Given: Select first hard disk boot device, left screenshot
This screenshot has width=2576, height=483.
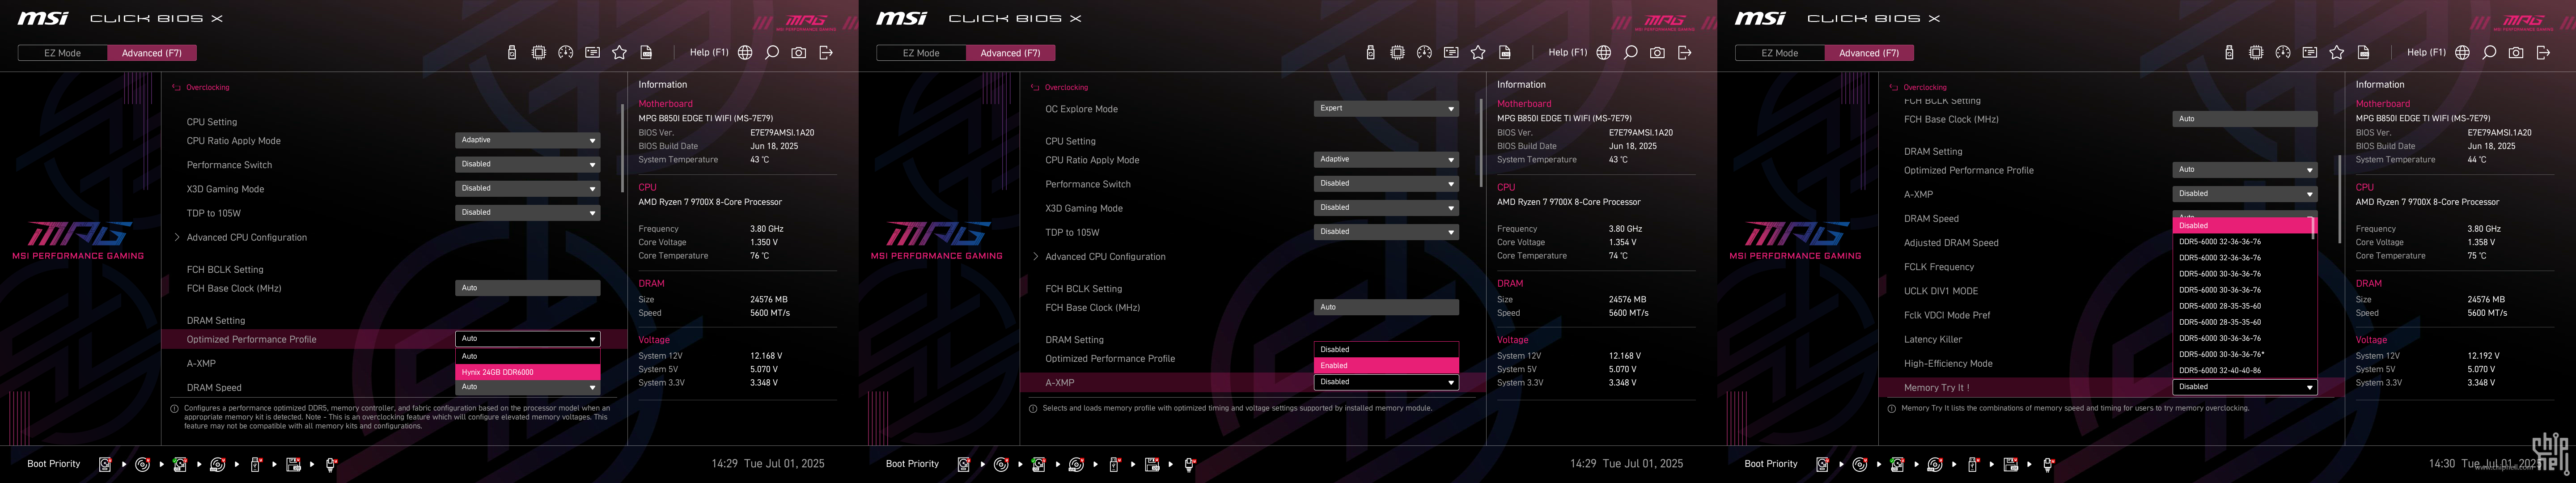Looking at the screenshot, I should pos(105,464).
